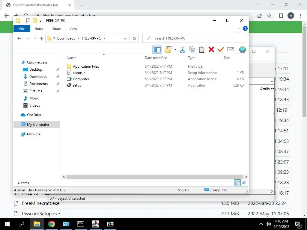Toggle the navigation pane toolbar button

pyautogui.click(x=157, y=49)
